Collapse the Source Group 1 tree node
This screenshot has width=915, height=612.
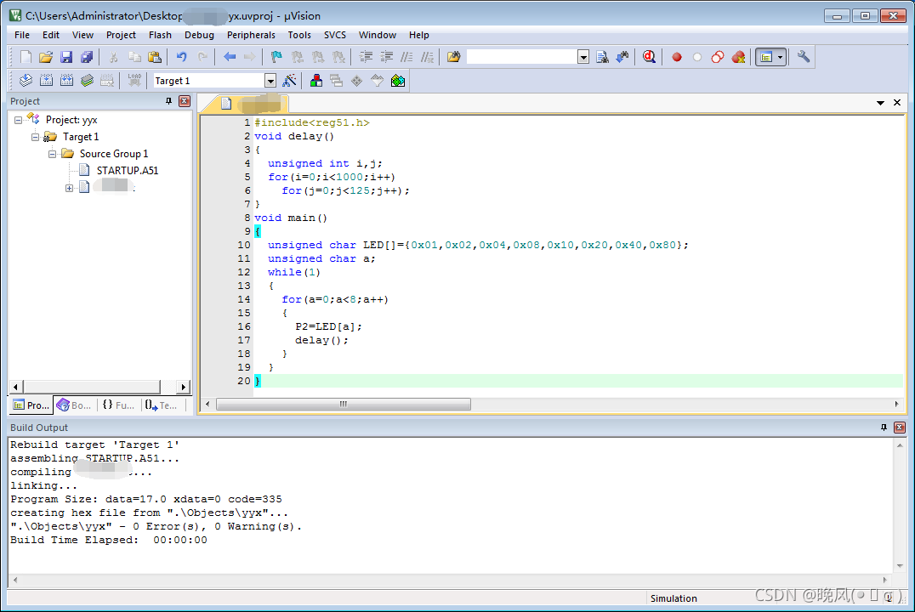52,154
